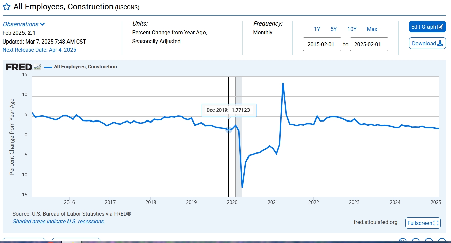Screen dimensions: 451x243
Task: Open the Next Release Date link
Action: (39, 50)
